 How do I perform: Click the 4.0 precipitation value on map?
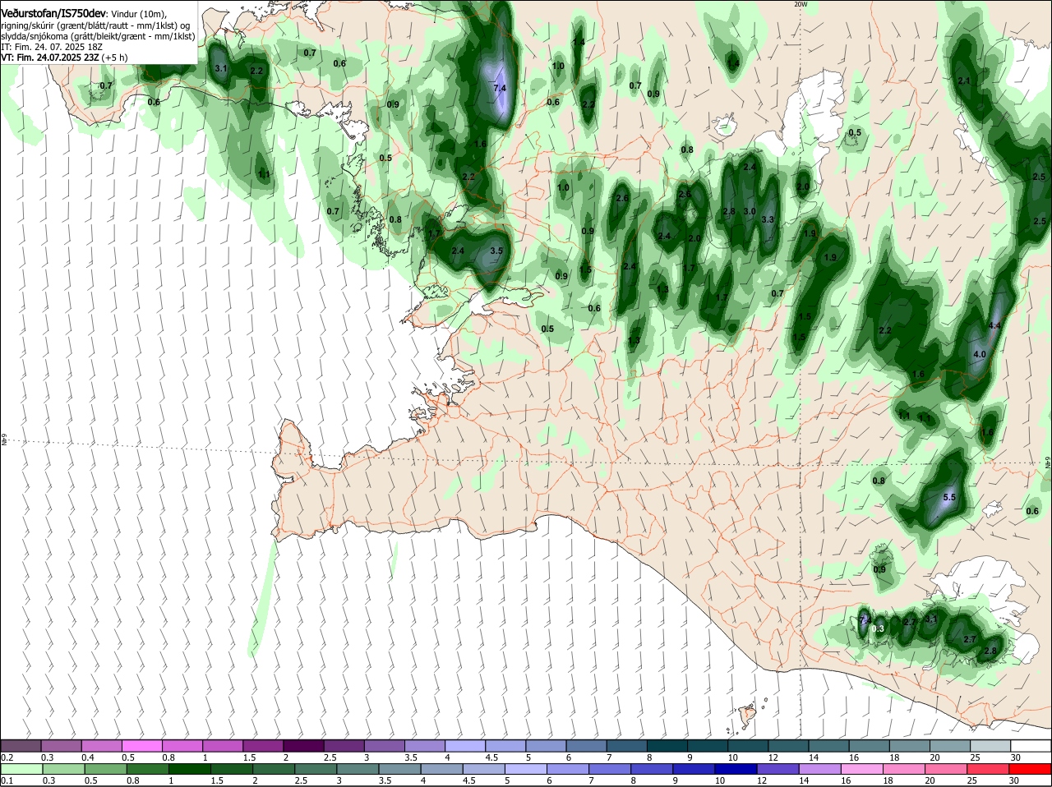click(x=980, y=355)
